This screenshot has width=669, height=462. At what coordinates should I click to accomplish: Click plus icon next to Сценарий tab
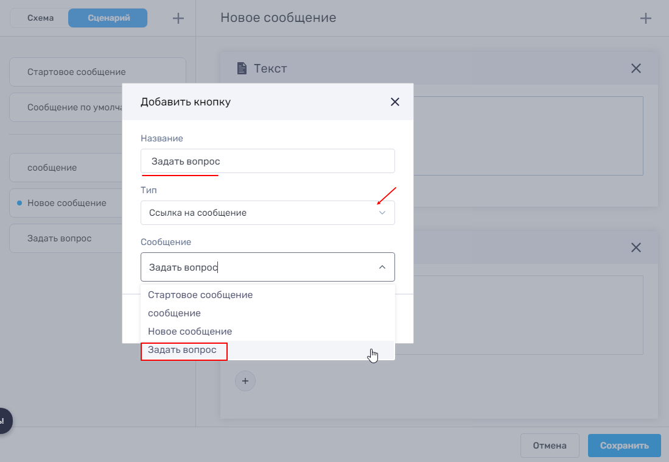coord(178,18)
